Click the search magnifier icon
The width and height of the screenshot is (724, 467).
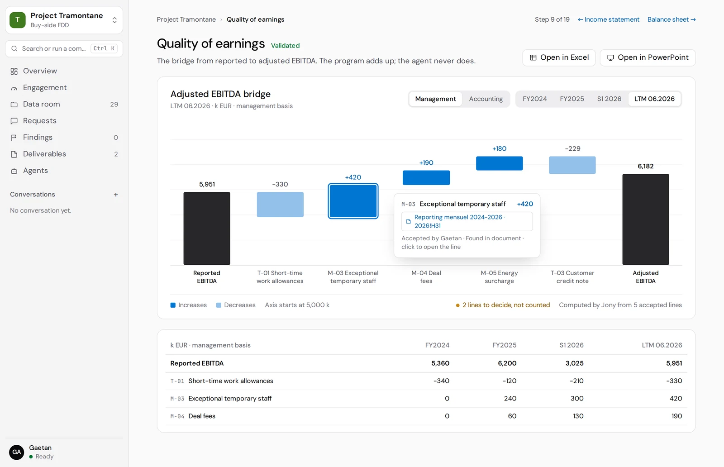click(14, 48)
